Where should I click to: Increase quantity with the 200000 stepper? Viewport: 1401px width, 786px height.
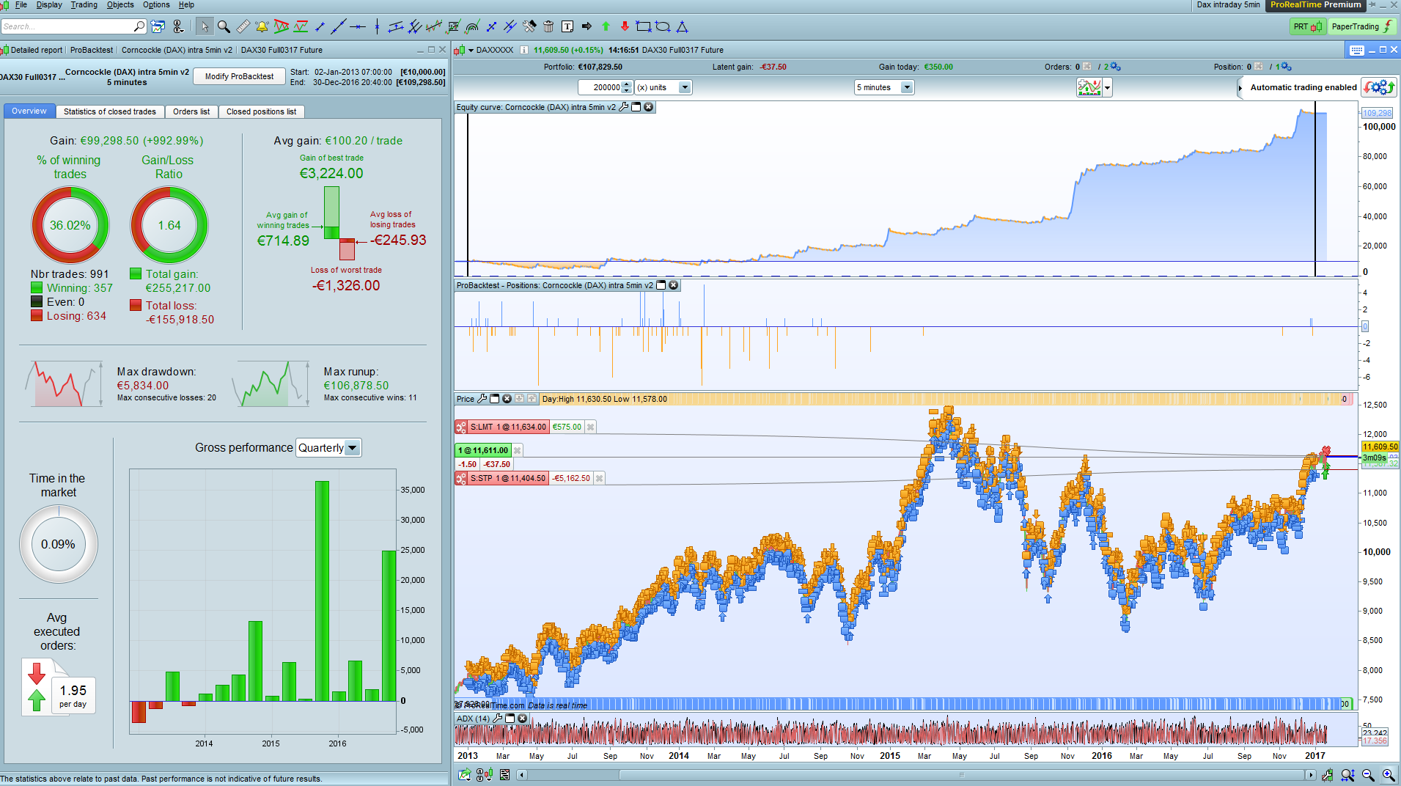pyautogui.click(x=627, y=84)
